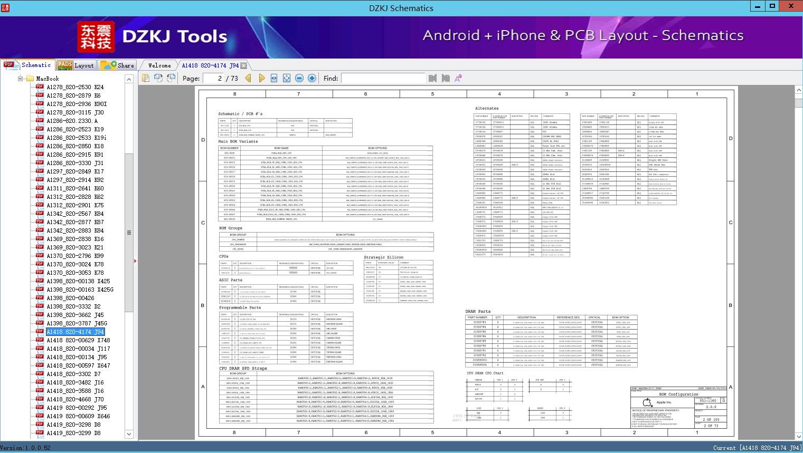Image resolution: width=803 pixels, height=453 pixels.
Task: Open A1419_820-00292 J95 schematic
Action: 77,408
